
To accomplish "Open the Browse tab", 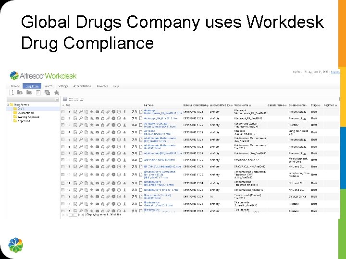I will tap(15, 86).
